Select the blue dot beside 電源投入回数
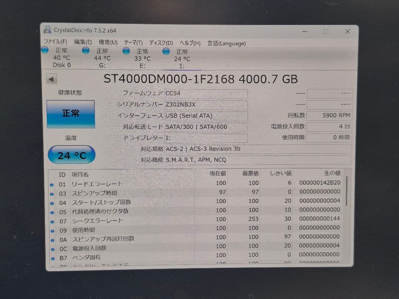 tap(52, 248)
